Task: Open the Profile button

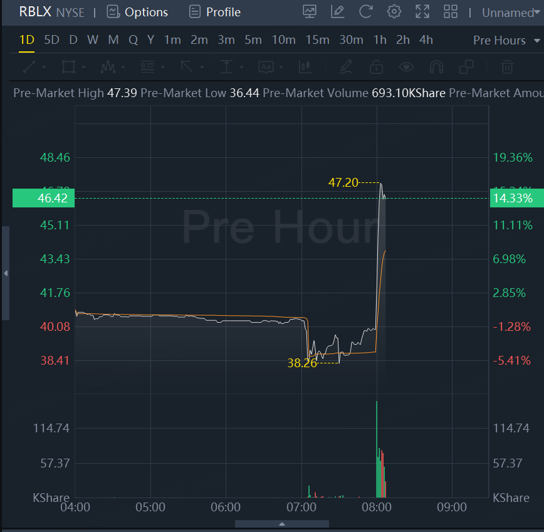Action: coord(215,12)
